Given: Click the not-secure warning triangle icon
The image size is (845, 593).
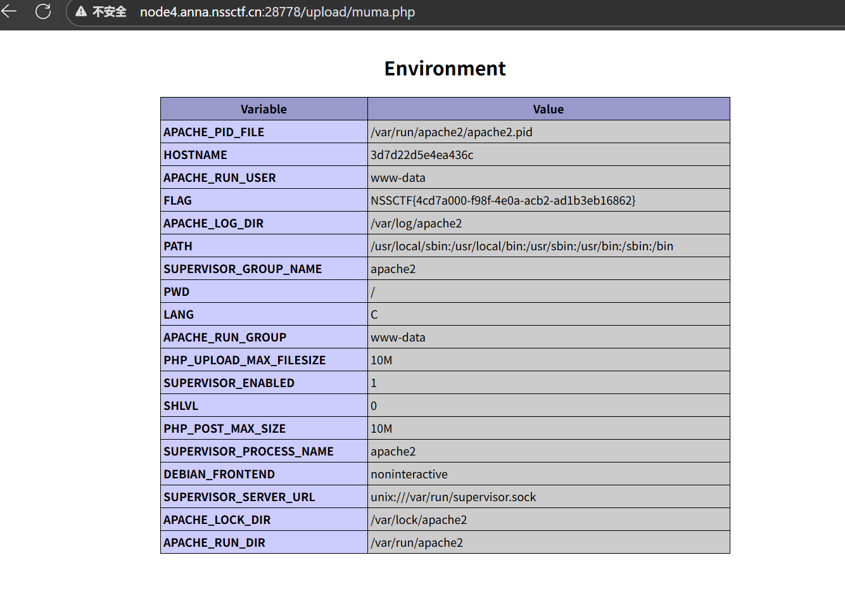Looking at the screenshot, I should click(x=81, y=12).
